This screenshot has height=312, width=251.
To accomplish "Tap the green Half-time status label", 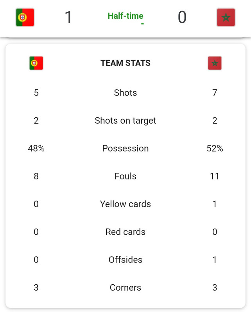I will pos(125,16).
